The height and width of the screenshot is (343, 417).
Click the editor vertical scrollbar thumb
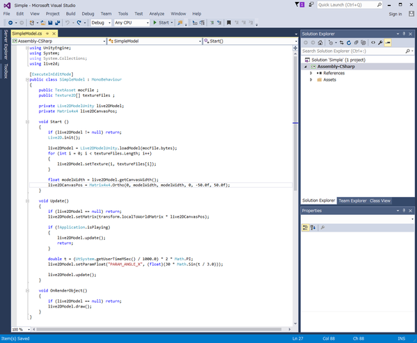tap(295, 122)
